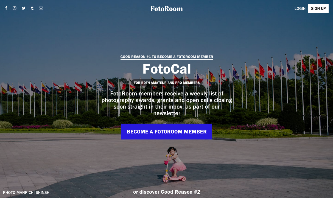This screenshot has height=198, width=333.
Task: Go to the Tumblr icon link
Action: [x=32, y=8]
